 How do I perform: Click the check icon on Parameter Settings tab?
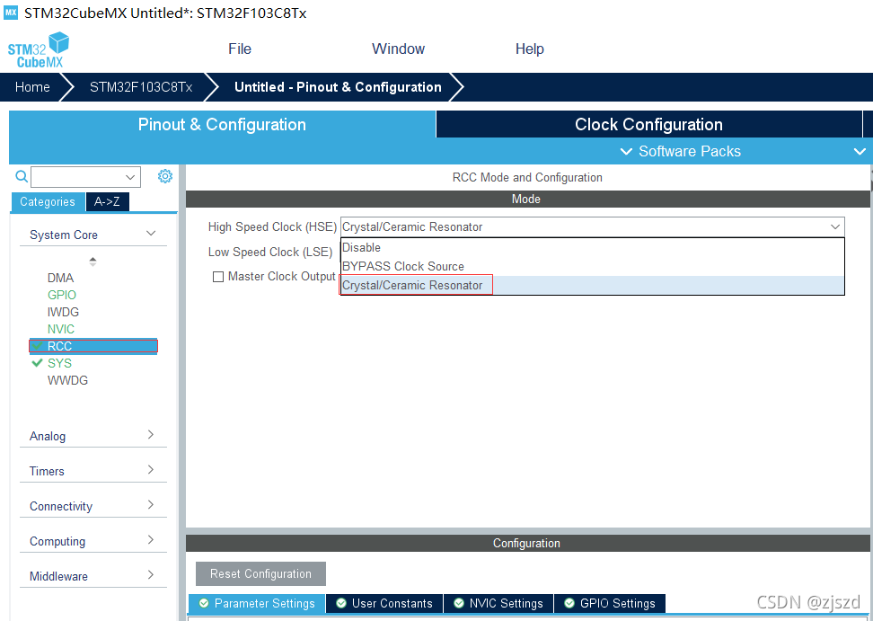(204, 603)
